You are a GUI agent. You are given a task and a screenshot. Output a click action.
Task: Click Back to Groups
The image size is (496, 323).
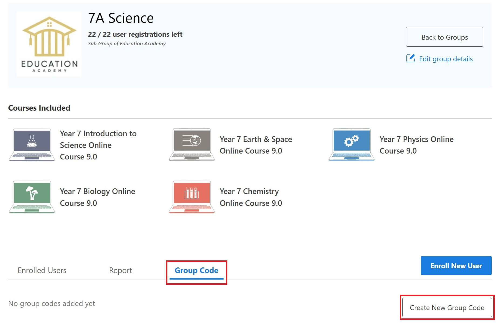[444, 37]
